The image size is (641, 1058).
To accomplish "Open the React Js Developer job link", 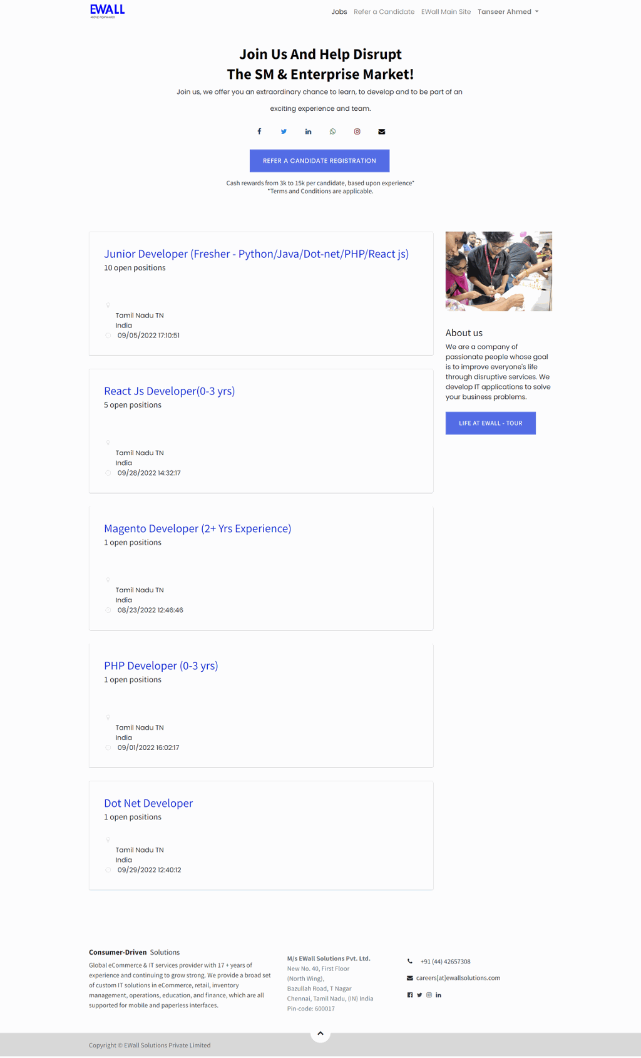I will [x=169, y=391].
